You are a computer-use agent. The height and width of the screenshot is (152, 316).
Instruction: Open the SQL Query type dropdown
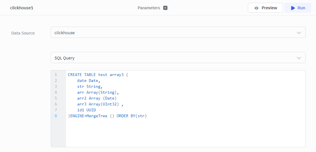point(178,58)
